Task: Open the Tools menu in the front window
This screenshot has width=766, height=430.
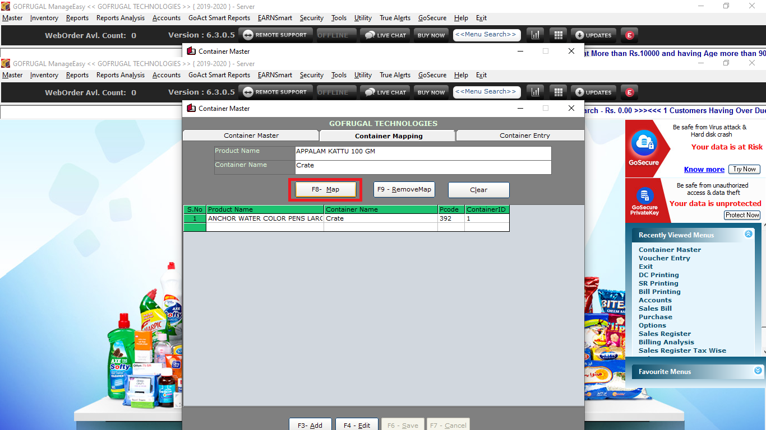Action: point(339,75)
